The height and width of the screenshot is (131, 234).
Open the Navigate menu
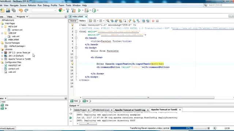14,5
